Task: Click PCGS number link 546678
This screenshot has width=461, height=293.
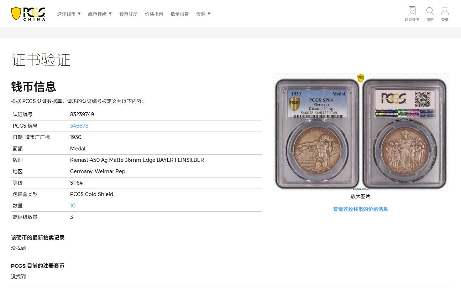Action: 79,126
